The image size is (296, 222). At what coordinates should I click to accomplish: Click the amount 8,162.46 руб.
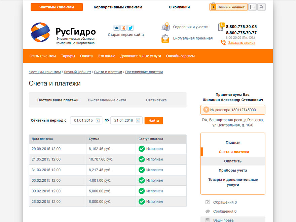(100, 149)
